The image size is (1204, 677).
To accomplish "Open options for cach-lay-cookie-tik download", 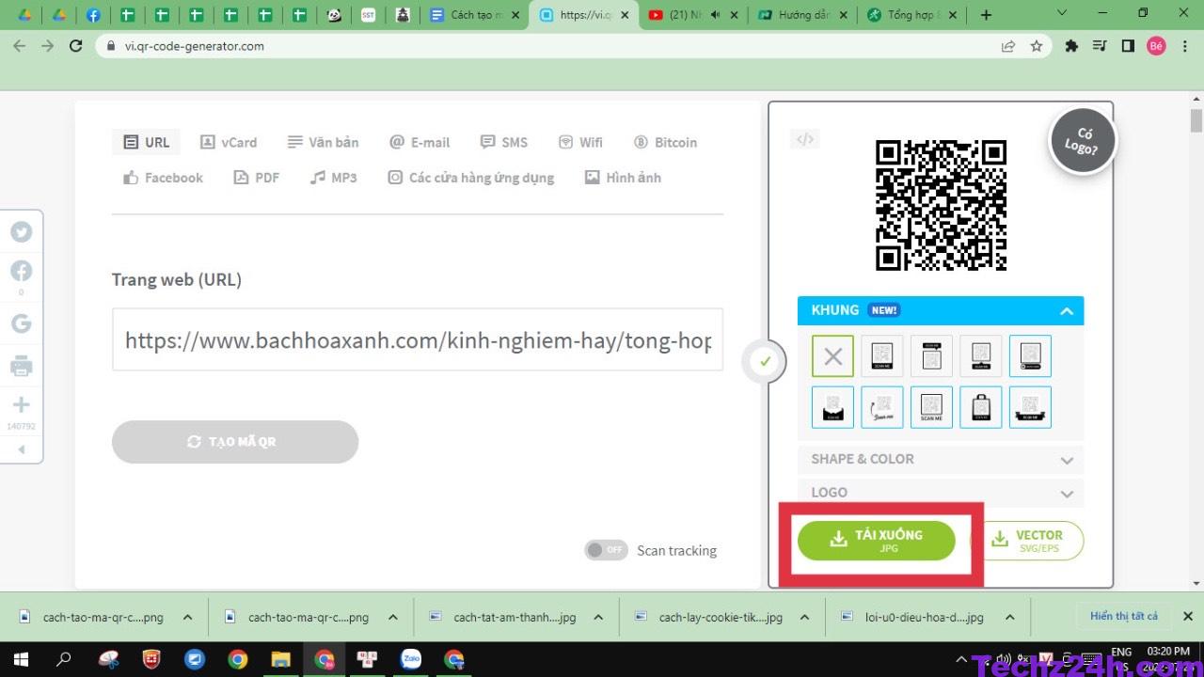I will point(804,617).
